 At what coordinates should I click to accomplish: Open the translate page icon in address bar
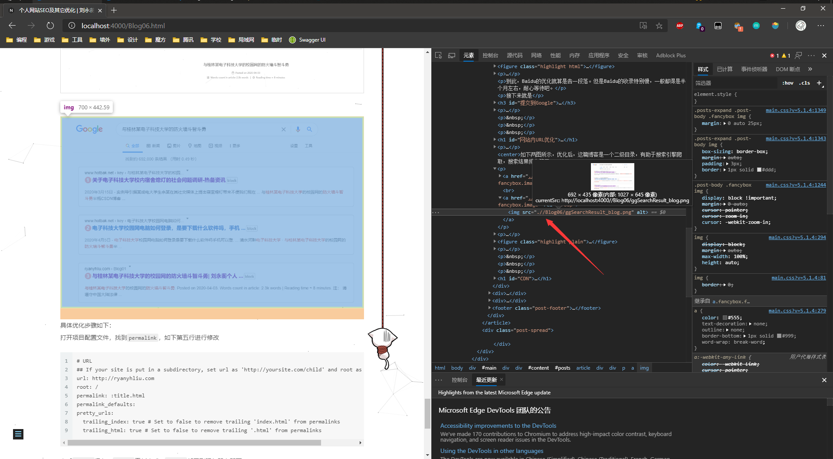643,26
